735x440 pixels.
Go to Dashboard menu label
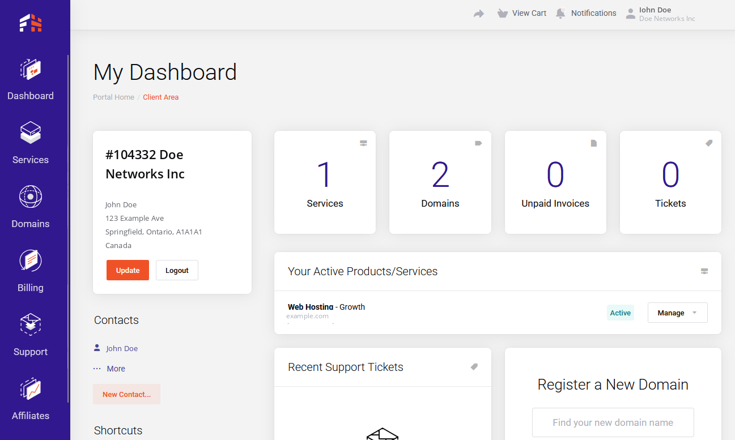[31, 96]
